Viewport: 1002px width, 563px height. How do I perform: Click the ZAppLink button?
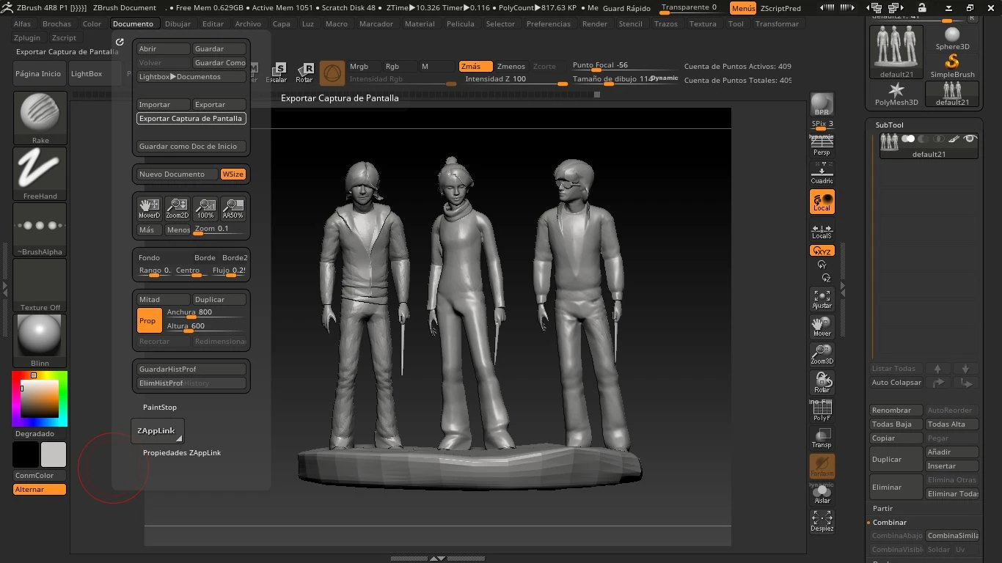click(x=157, y=431)
